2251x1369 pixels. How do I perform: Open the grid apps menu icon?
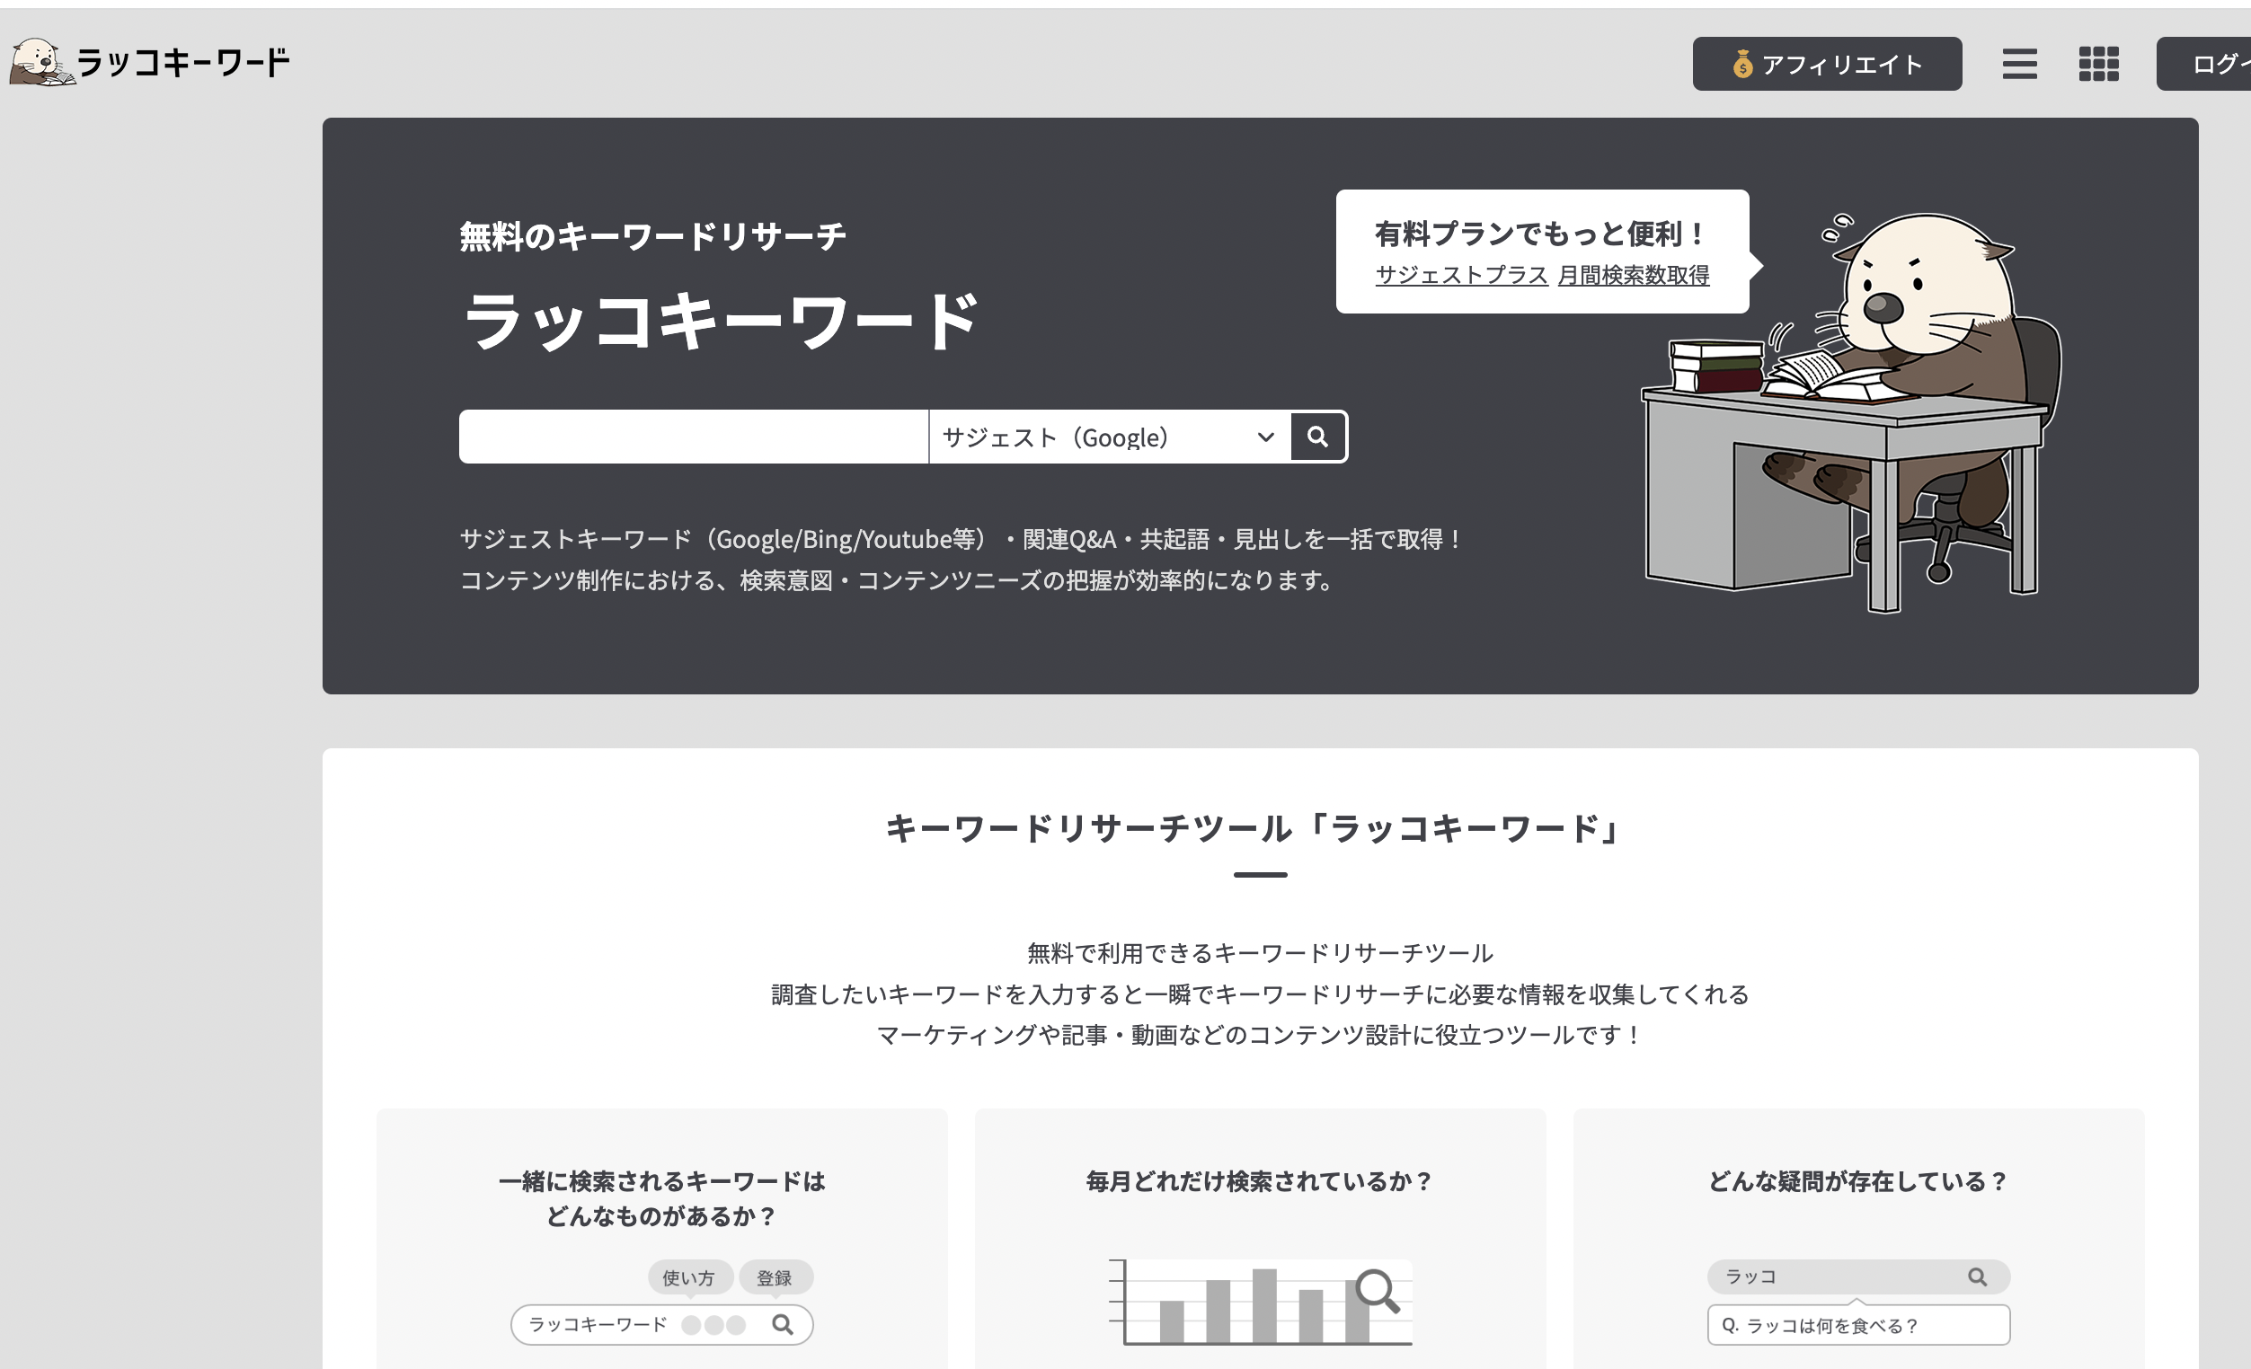pos(2098,64)
